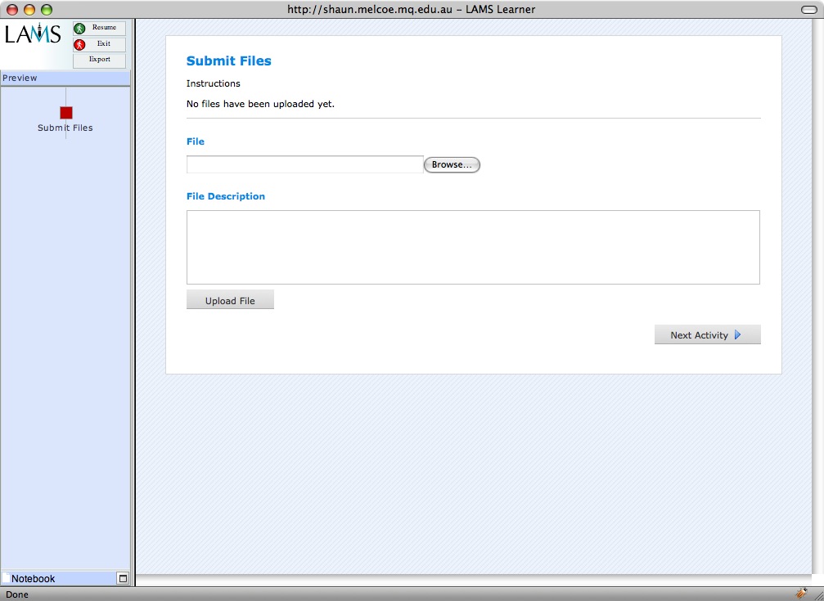
Task: Click the Submit Files label in Preview
Action: point(65,128)
